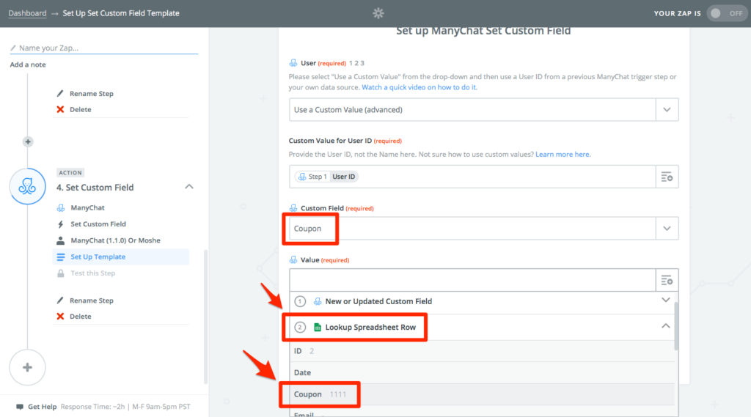Select Set Custom Field action item

click(x=98, y=224)
